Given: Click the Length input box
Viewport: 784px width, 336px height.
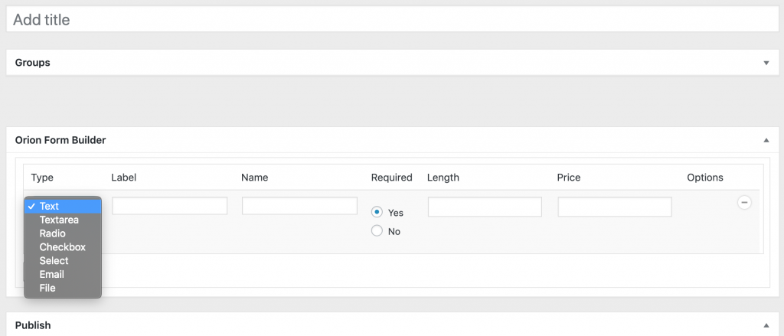Looking at the screenshot, I should click(x=485, y=207).
